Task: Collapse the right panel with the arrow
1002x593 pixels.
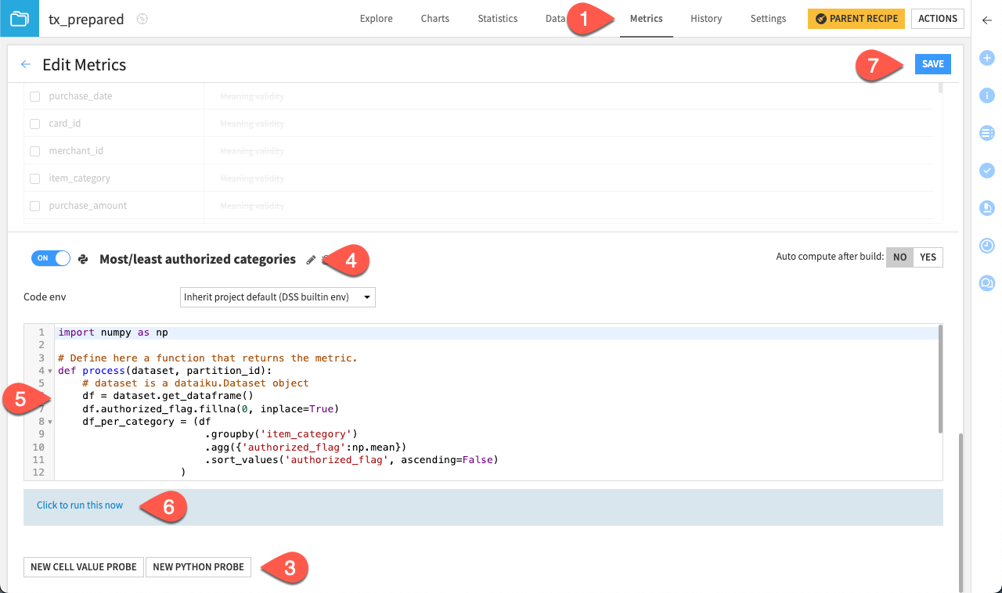Action: pos(987,21)
